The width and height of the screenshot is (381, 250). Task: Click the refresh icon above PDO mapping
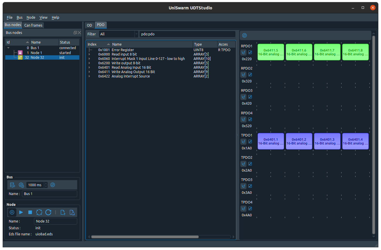(244, 35)
